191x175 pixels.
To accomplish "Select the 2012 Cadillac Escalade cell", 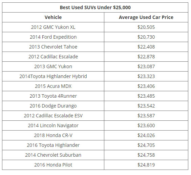I will click(53, 57).
